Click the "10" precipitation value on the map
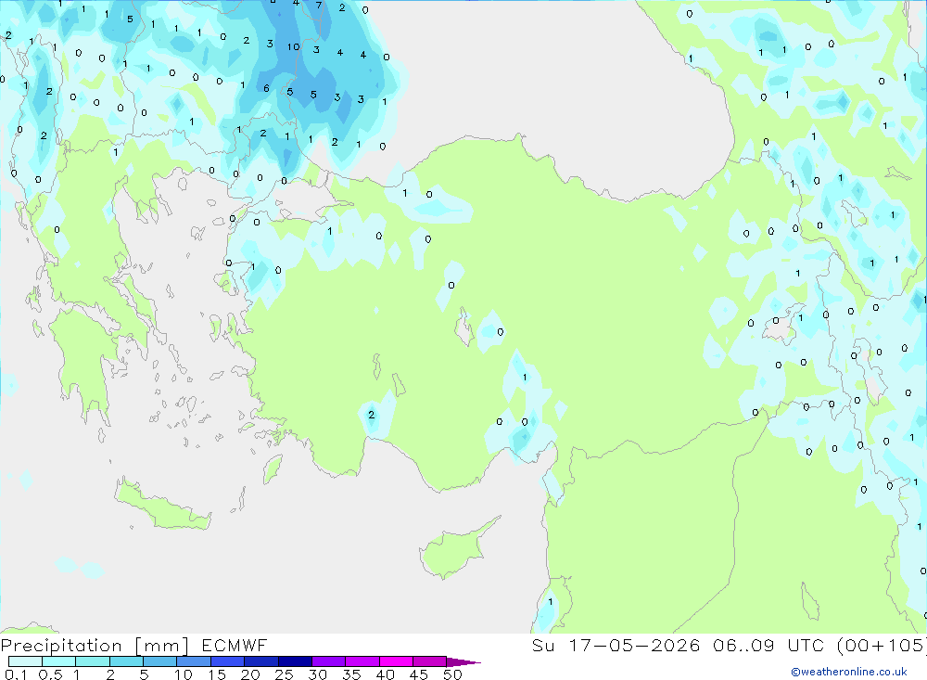 (x=293, y=46)
